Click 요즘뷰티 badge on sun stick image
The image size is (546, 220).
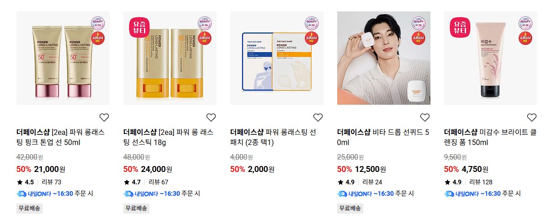[x=139, y=27]
